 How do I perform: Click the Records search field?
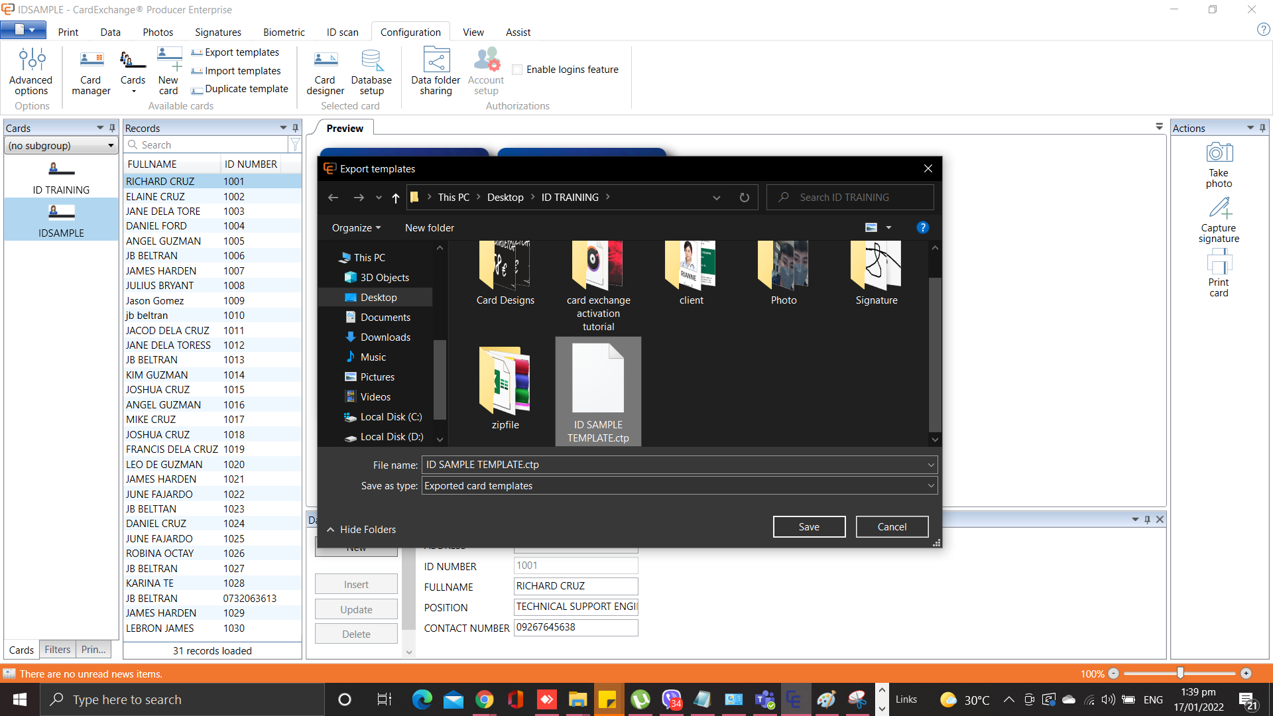tap(206, 145)
